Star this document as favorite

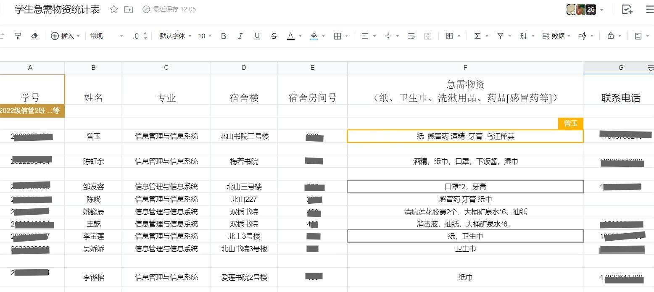113,9
